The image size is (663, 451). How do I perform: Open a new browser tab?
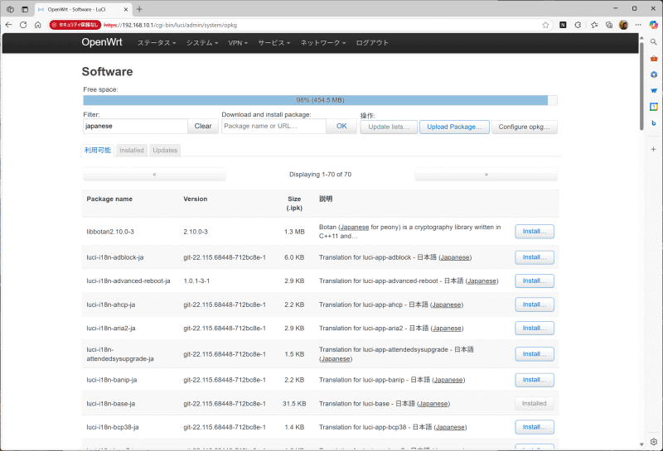point(139,9)
